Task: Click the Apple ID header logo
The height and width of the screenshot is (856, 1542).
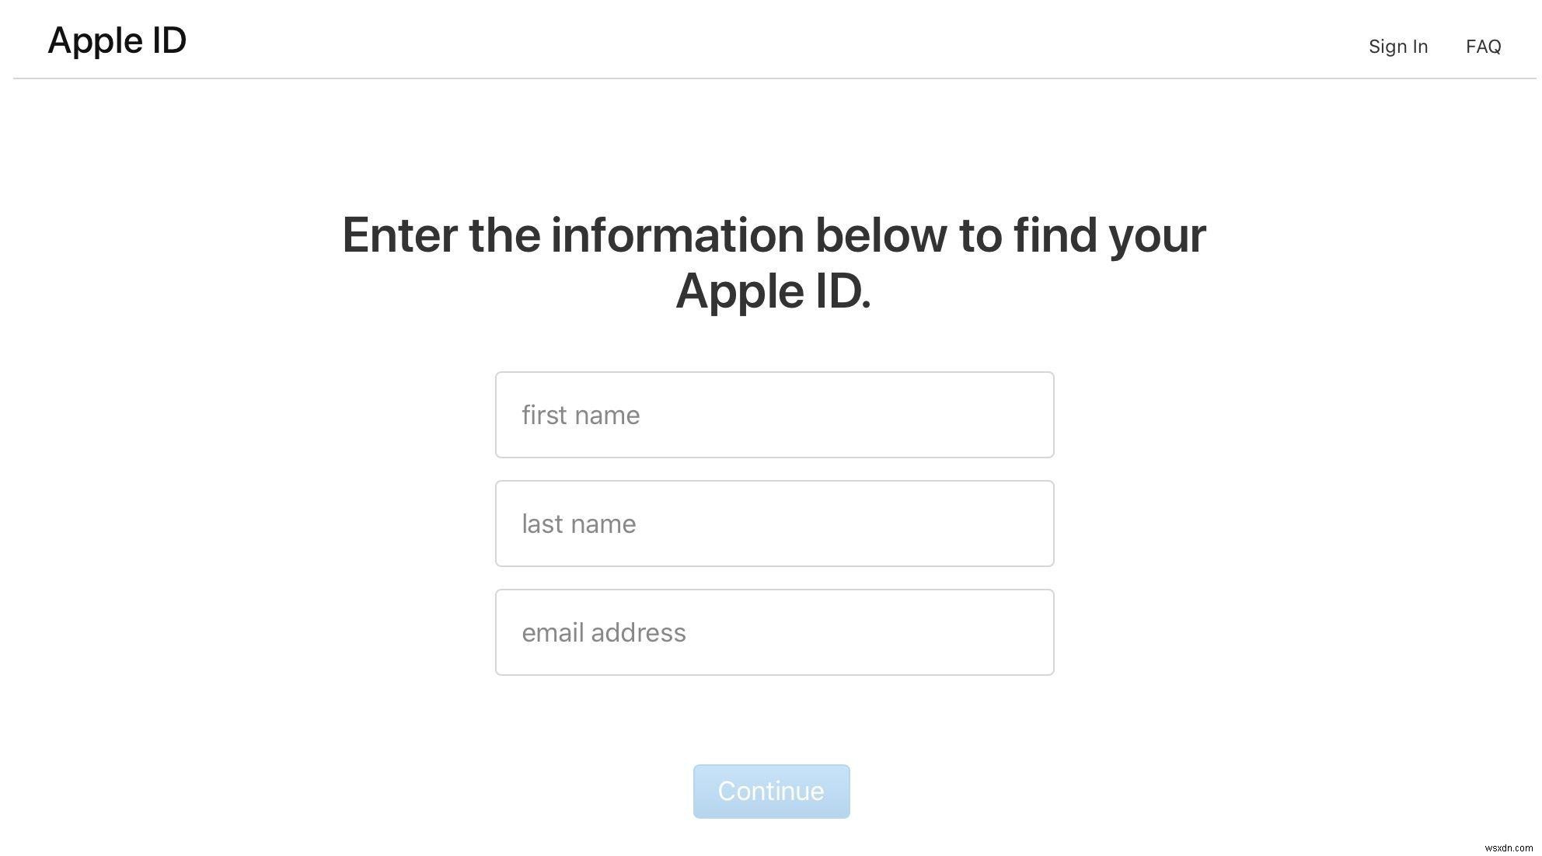Action: point(116,39)
